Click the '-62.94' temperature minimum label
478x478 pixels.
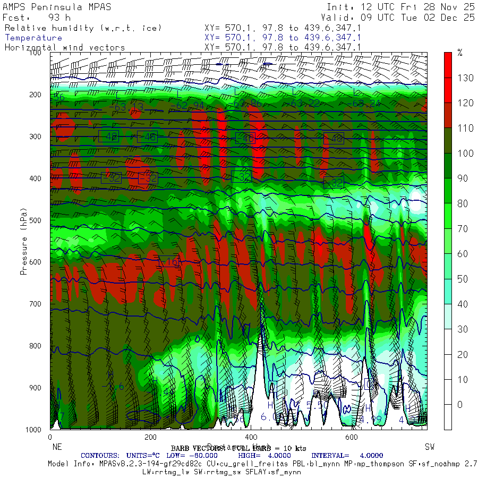187,106
